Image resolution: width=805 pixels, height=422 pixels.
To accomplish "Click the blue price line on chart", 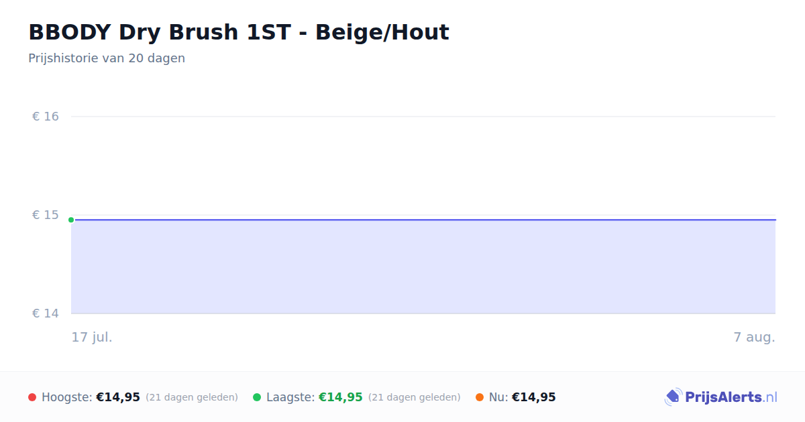I will (x=423, y=220).
